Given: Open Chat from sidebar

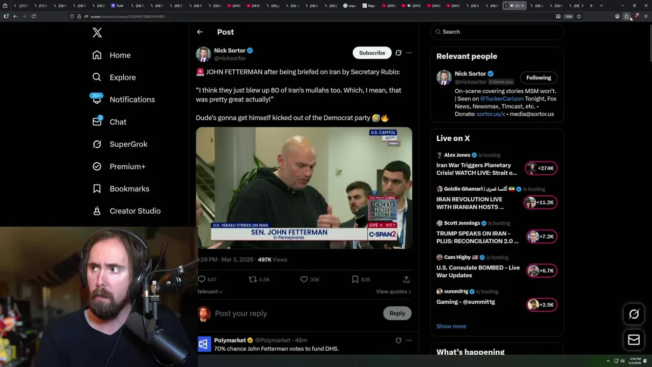Looking at the screenshot, I should click(x=110, y=122).
